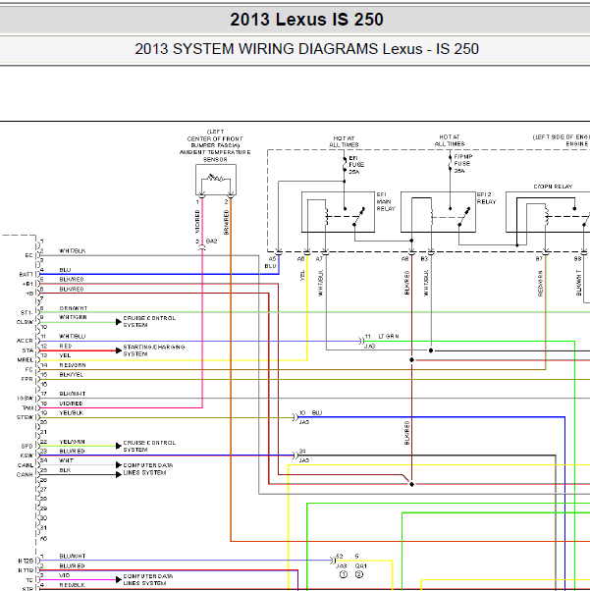Image resolution: width=590 pixels, height=591 pixels.
Task: Select HOT AT ALL TIMES above F/PMP fuse
Action: [x=450, y=140]
